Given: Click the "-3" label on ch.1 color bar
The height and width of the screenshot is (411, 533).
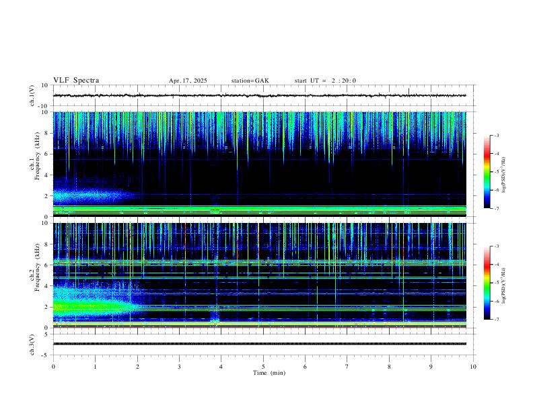Looking at the screenshot, I should point(497,135).
